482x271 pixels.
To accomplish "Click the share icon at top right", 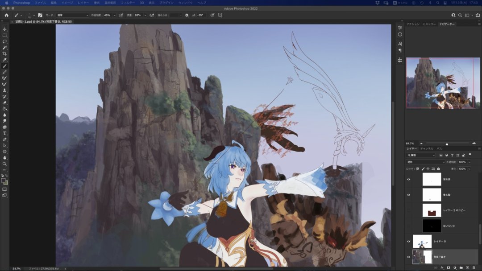I will 478,15.
